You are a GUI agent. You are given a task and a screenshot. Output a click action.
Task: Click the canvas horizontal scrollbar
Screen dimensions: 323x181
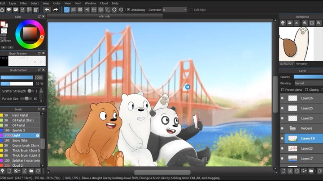[x=162, y=173]
